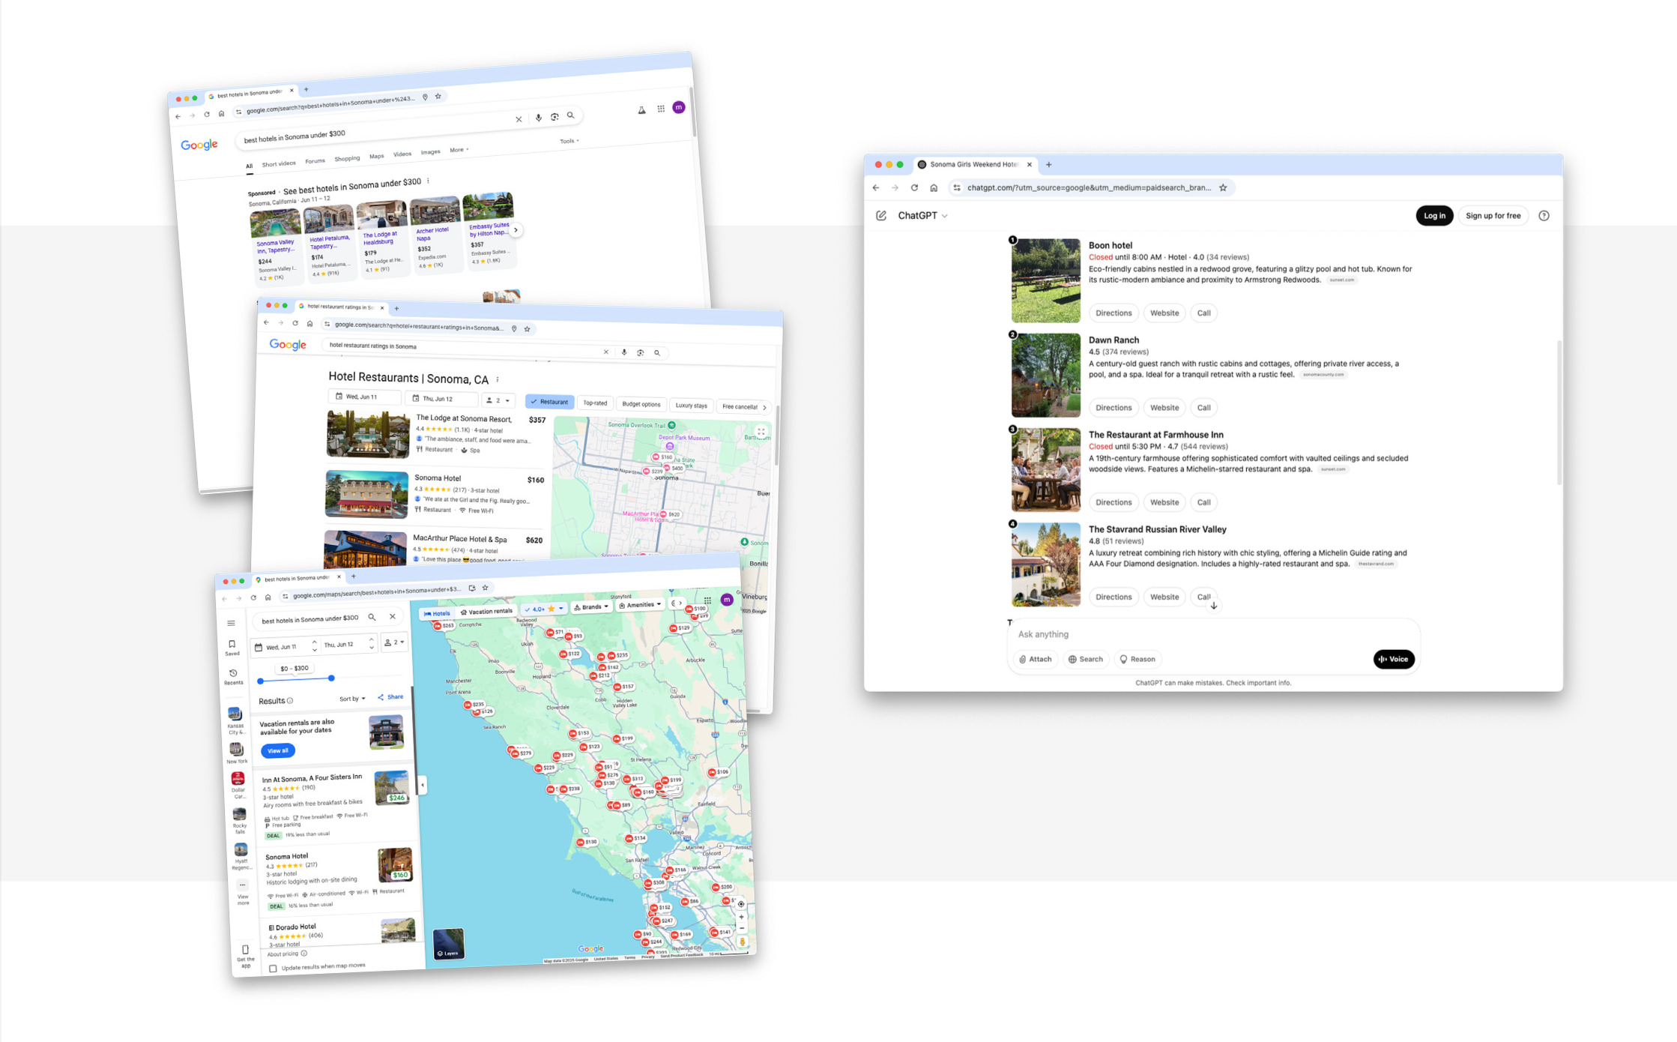Toggle the Reason option in ChatGPT

[x=1137, y=659]
